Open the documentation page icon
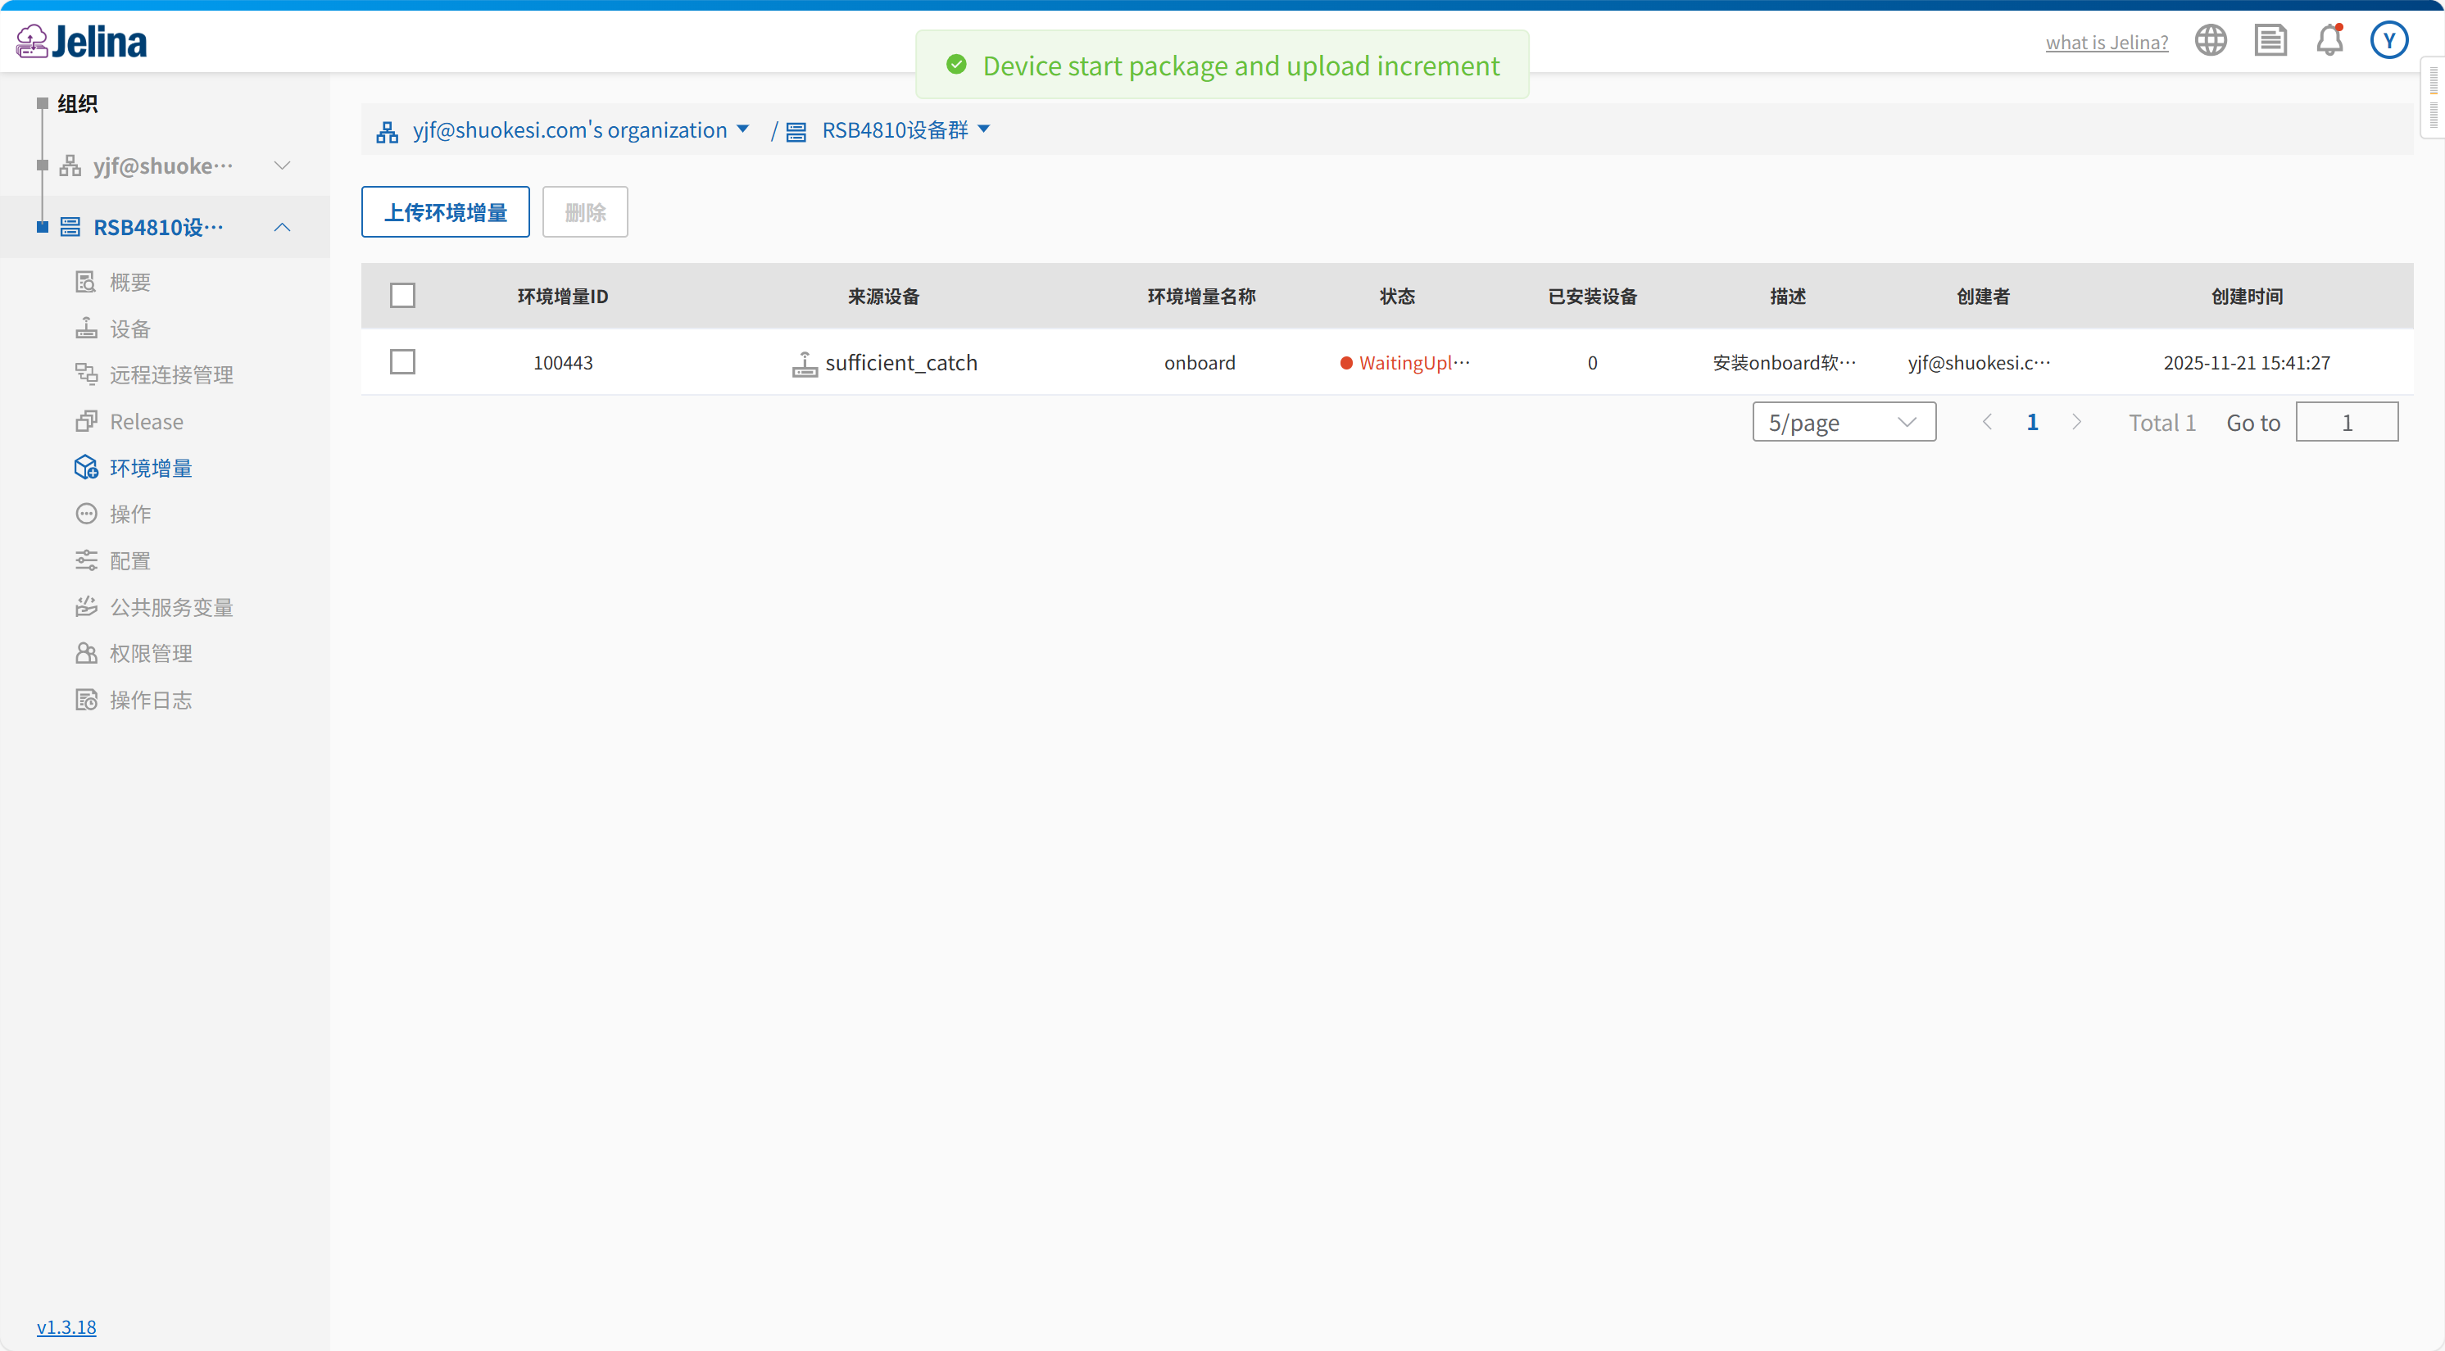Image resolution: width=2445 pixels, height=1351 pixels. click(2270, 41)
